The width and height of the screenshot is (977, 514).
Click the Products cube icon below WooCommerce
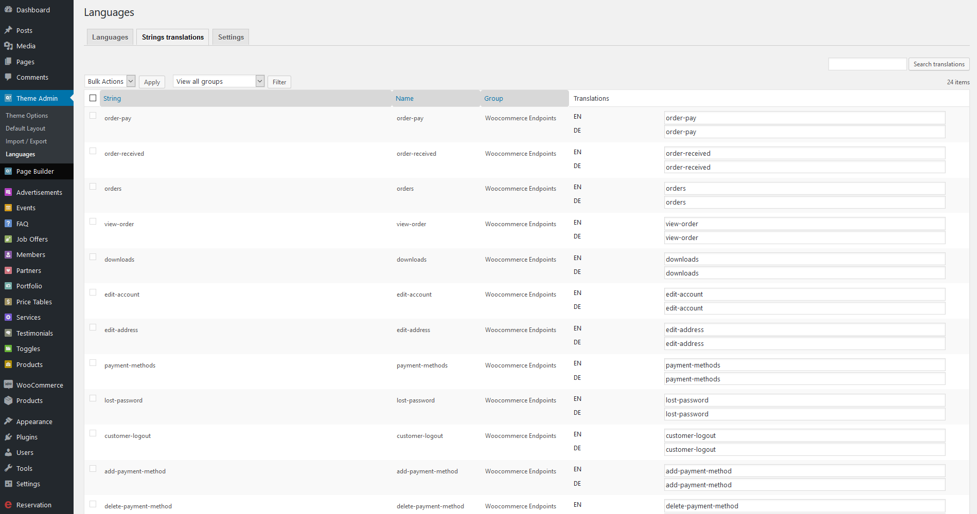8,400
